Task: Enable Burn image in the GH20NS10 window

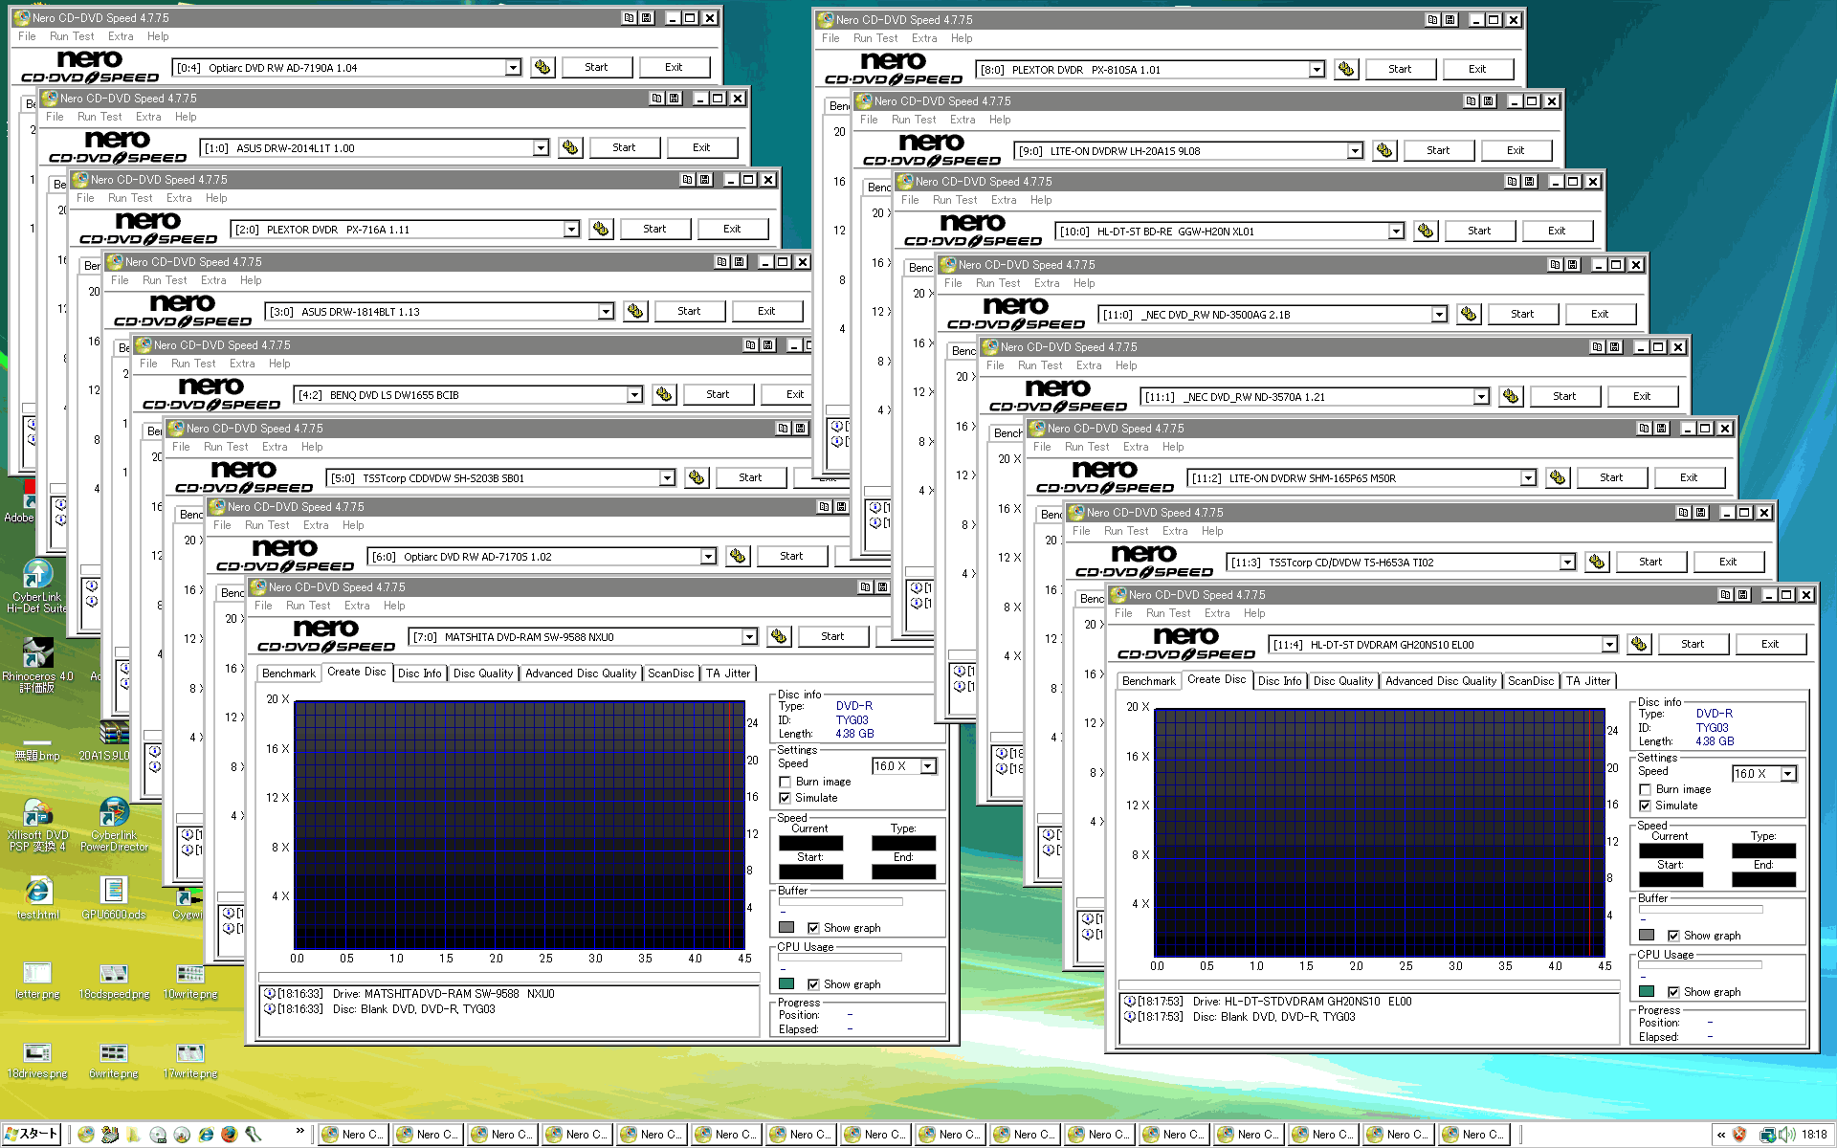Action: pyautogui.click(x=1646, y=789)
